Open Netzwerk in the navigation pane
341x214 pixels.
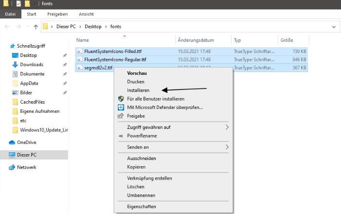click(x=27, y=167)
